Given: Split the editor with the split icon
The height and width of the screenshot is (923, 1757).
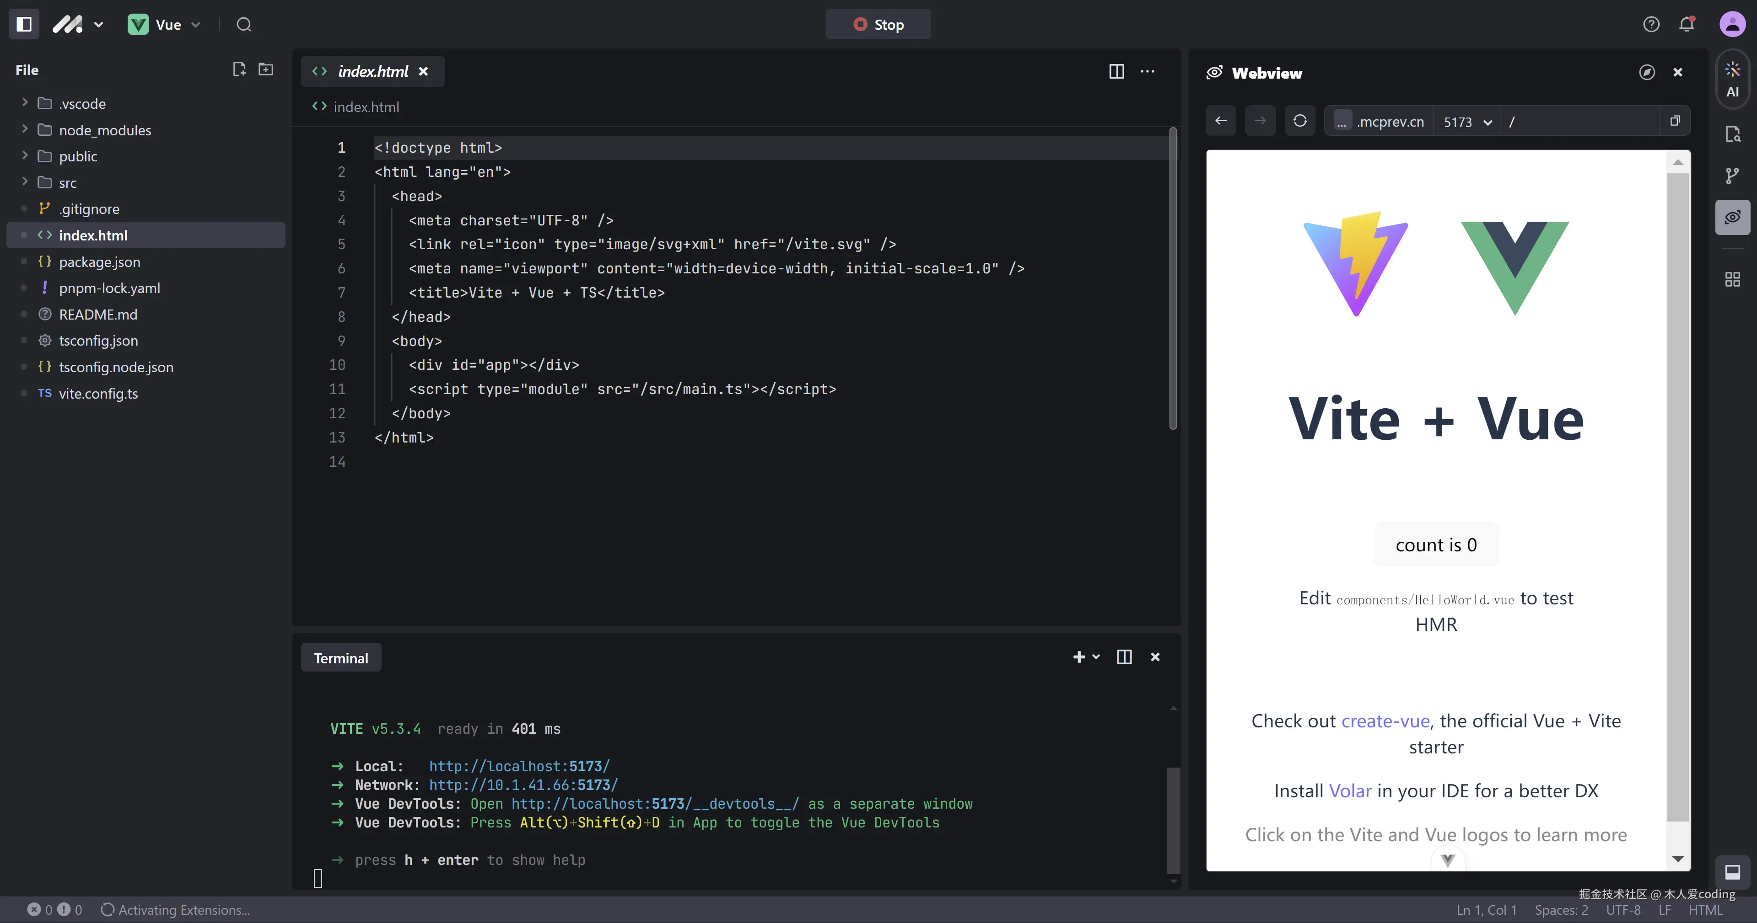Looking at the screenshot, I should coord(1116,72).
